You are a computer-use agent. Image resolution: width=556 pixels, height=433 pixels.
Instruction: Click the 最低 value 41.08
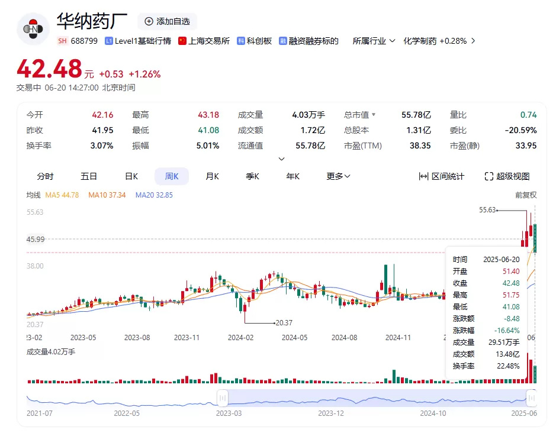point(208,130)
